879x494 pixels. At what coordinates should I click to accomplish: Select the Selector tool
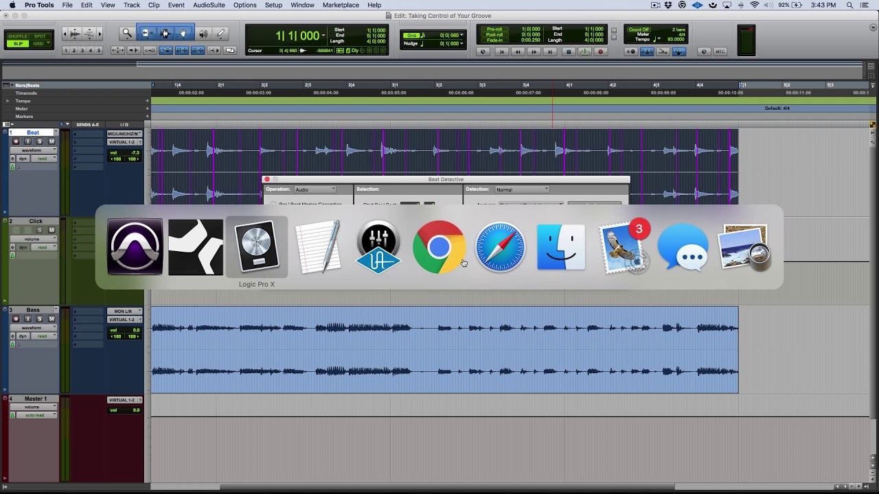point(165,33)
